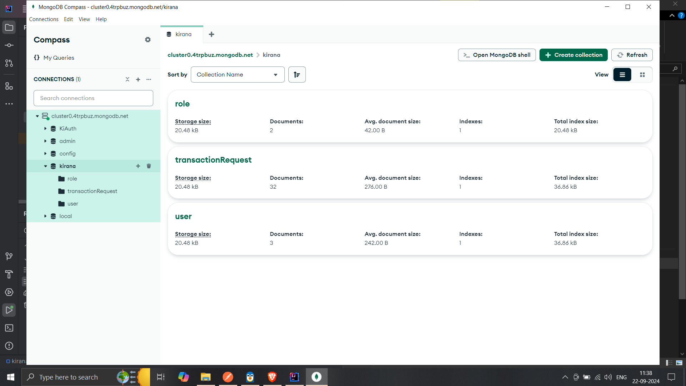Click add new connection plus icon
The height and width of the screenshot is (386, 686).
coord(138,79)
